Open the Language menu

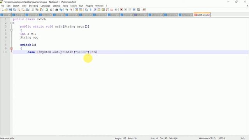[x=46, y=6]
